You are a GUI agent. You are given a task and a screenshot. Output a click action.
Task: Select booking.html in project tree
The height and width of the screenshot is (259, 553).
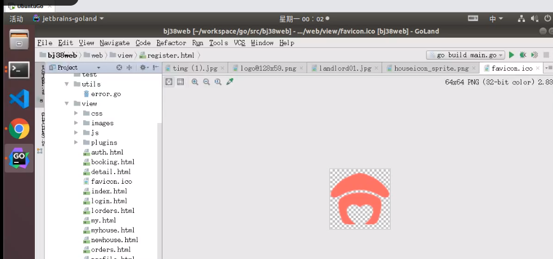(108, 162)
